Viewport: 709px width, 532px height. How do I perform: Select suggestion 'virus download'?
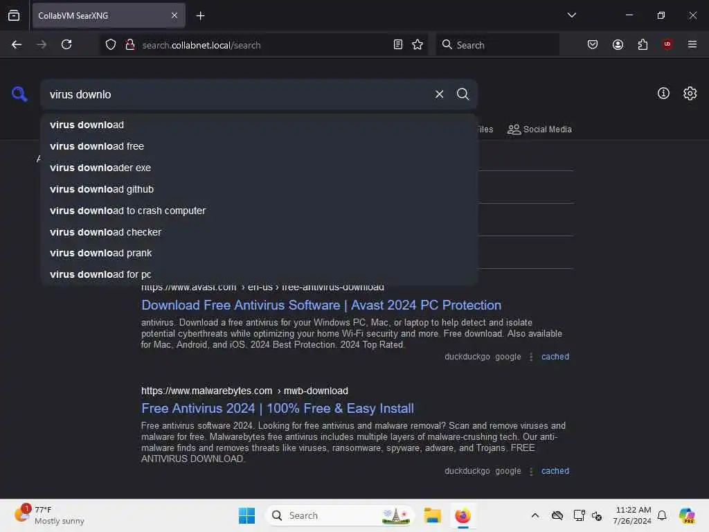click(x=259, y=125)
